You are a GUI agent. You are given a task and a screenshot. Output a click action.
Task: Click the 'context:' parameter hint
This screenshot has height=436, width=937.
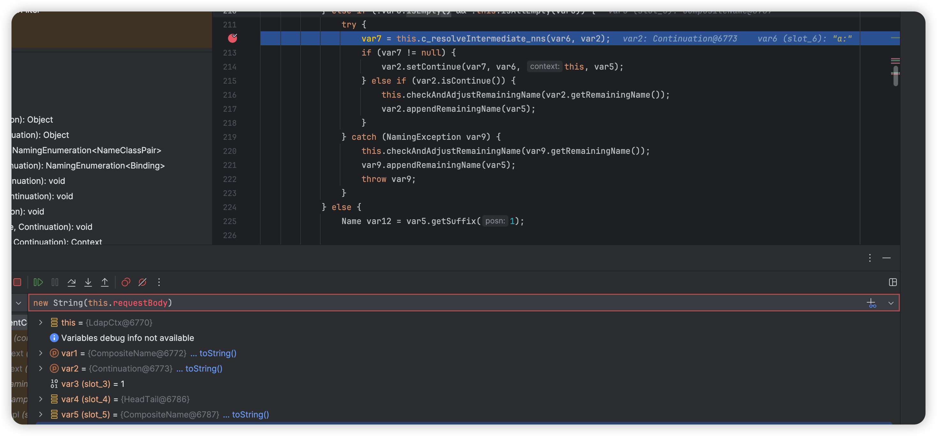(x=544, y=66)
